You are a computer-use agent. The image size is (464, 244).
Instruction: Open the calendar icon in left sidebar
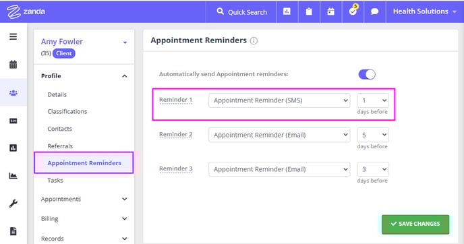pyautogui.click(x=13, y=65)
